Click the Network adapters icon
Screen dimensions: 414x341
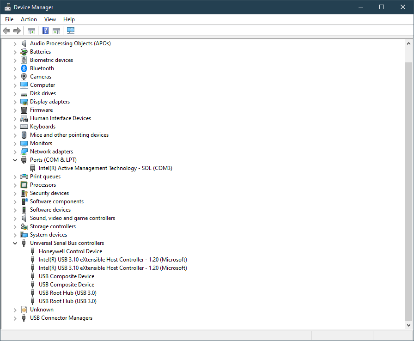(24, 152)
